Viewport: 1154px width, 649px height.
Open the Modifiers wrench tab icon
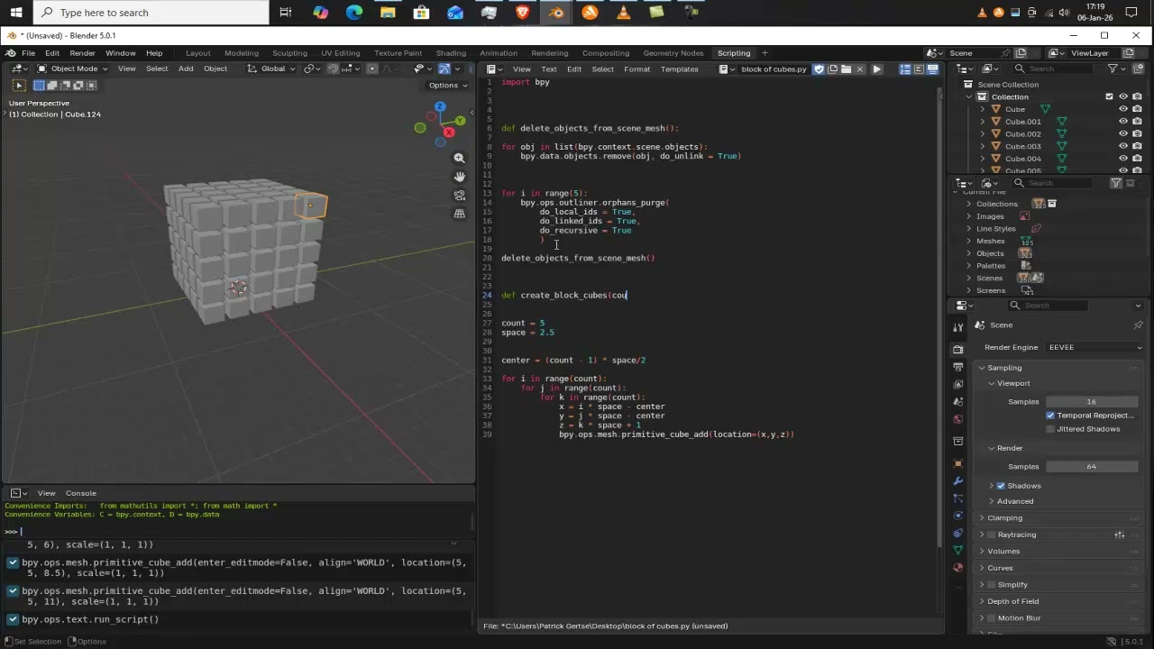tap(957, 481)
